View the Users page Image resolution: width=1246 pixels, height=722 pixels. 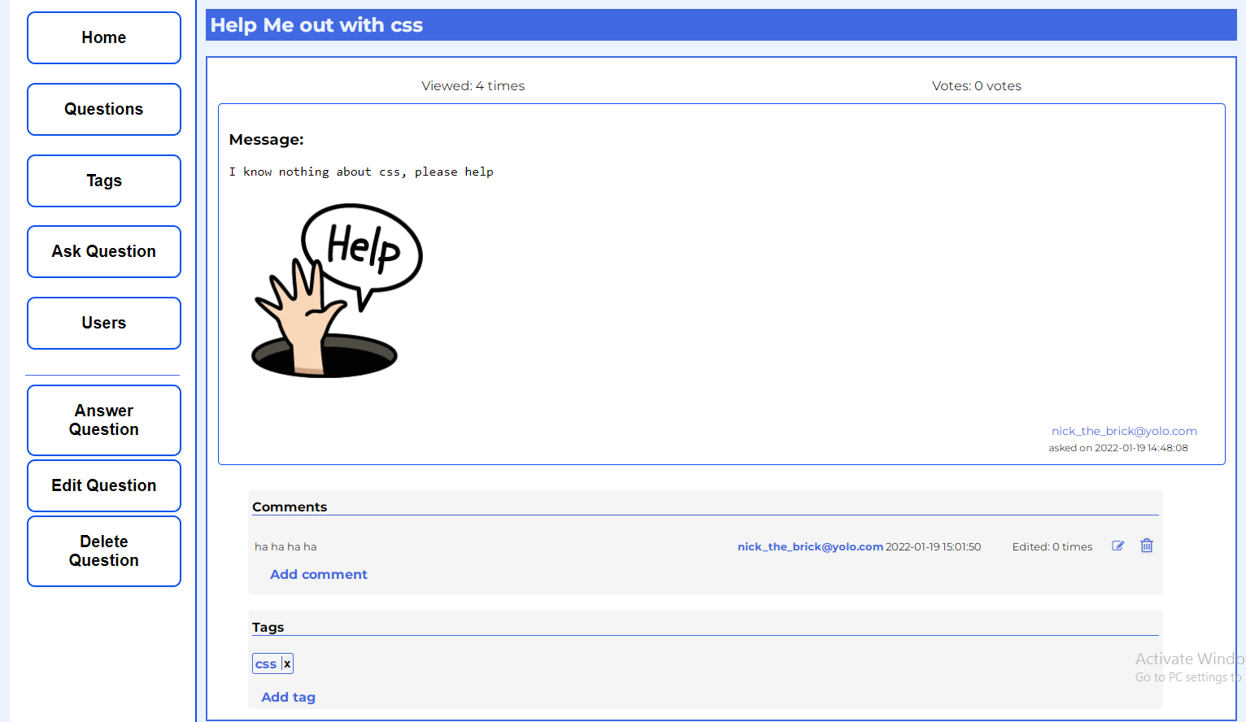(x=103, y=323)
